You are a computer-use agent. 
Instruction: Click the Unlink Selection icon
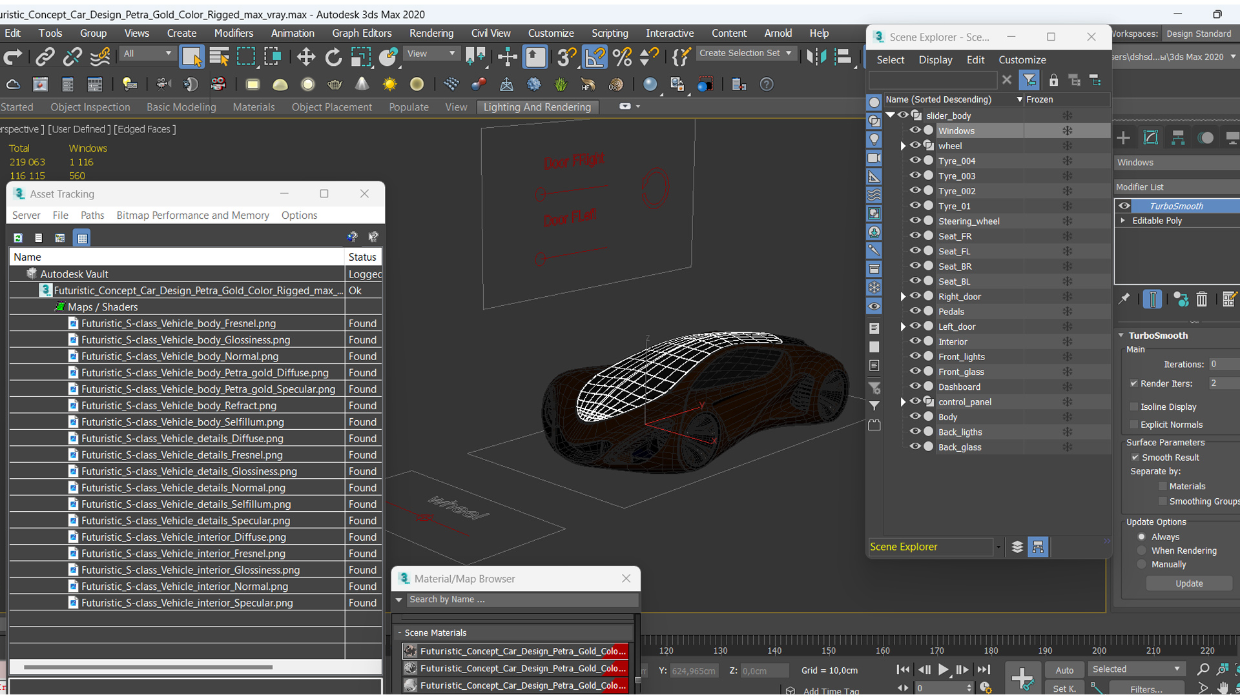tap(72, 57)
